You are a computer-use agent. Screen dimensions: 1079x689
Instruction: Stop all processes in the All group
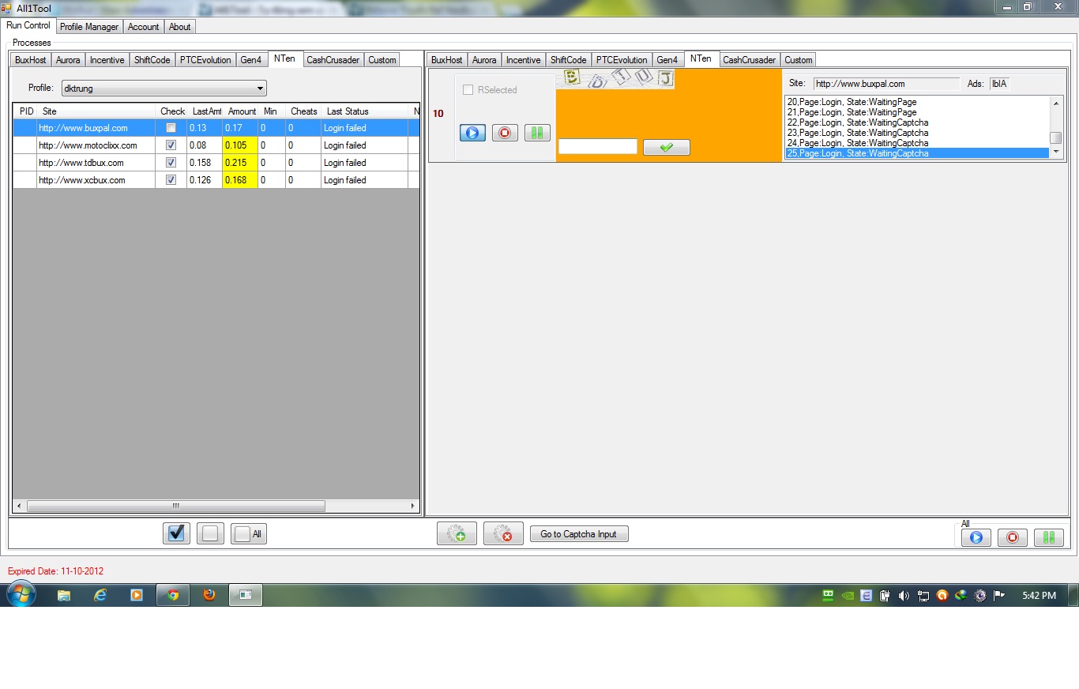pos(1012,537)
